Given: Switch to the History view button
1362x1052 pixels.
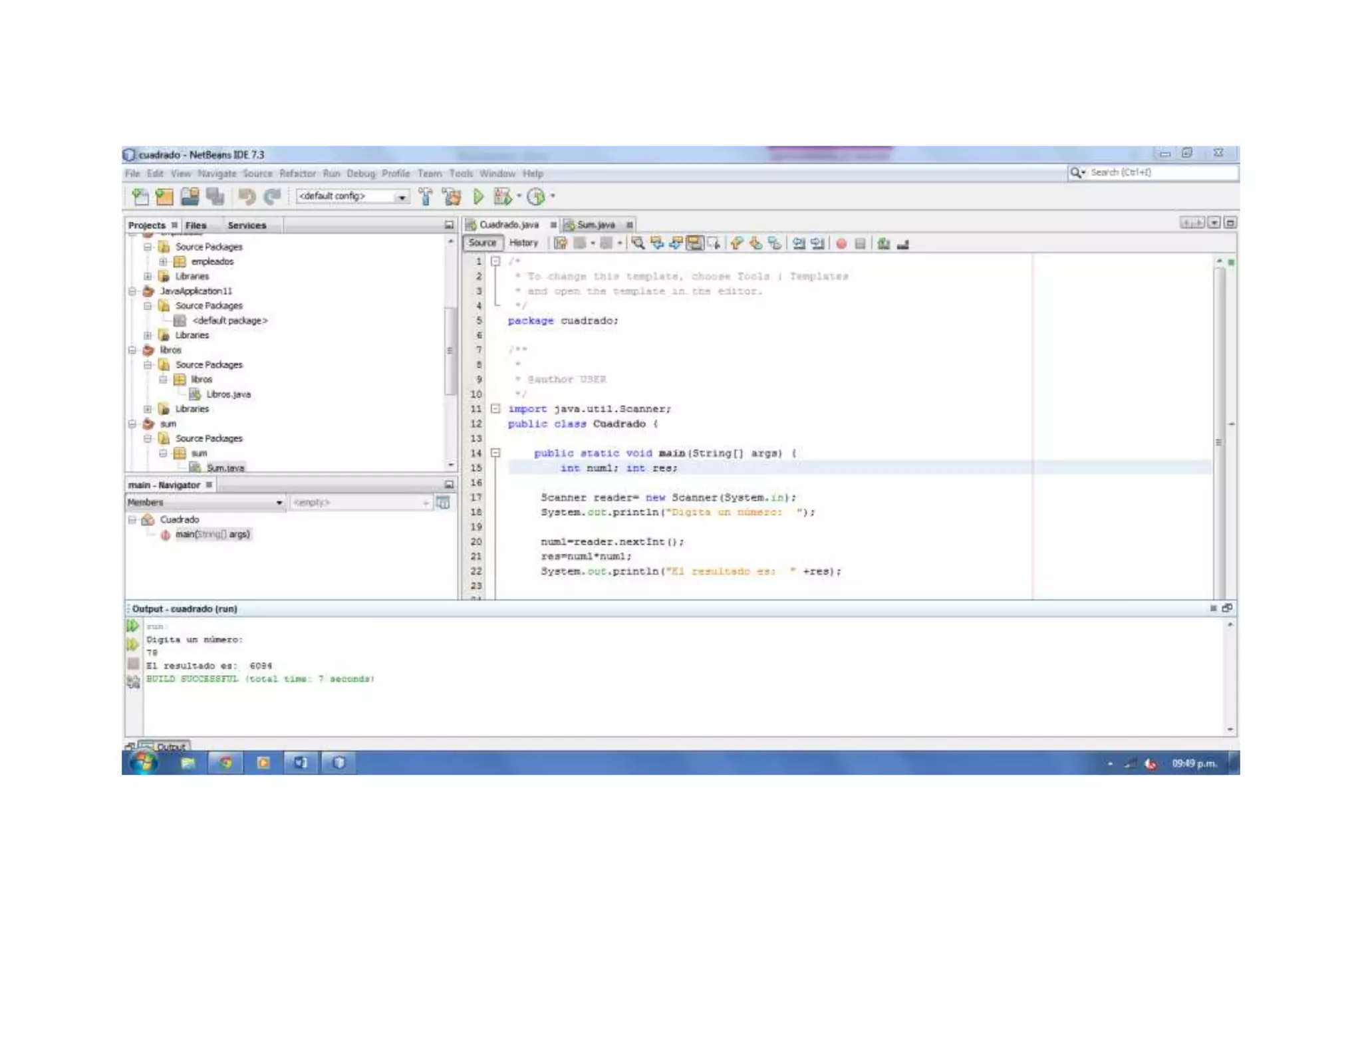Looking at the screenshot, I should [523, 243].
